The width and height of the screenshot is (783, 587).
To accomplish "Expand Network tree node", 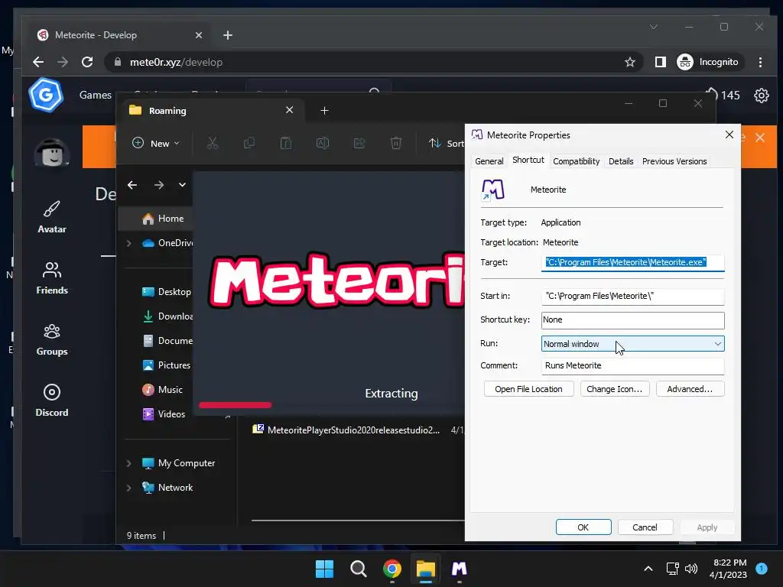I will tap(128, 488).
